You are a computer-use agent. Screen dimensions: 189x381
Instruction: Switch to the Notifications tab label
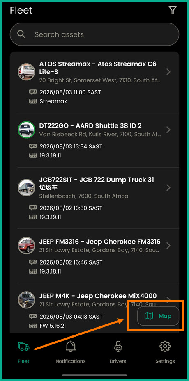tap(71, 361)
